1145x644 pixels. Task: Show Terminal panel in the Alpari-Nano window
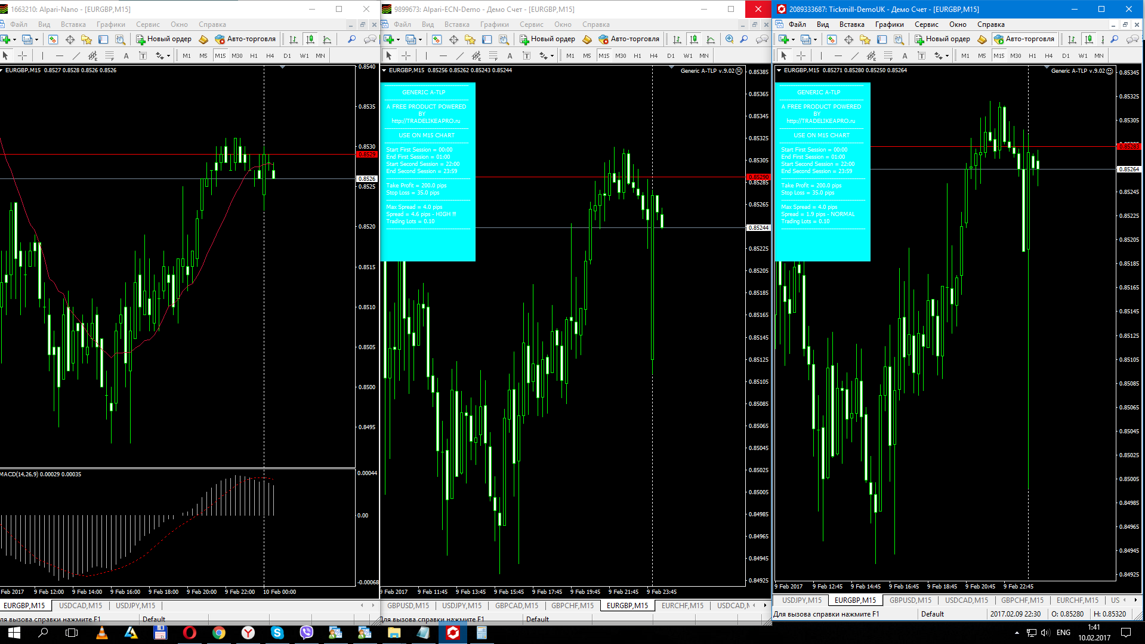point(103,39)
